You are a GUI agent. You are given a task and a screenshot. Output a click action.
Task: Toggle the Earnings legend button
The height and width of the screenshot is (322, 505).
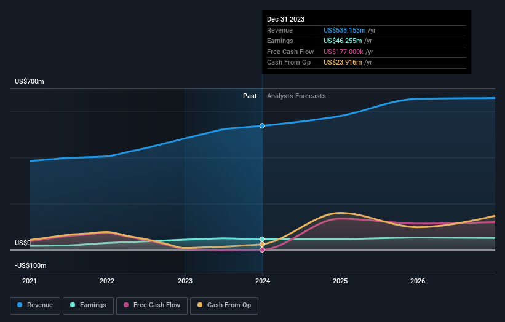pyautogui.click(x=88, y=305)
